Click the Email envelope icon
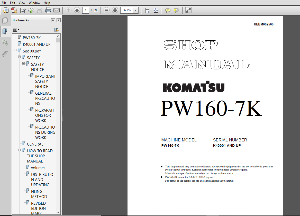Image resolution: width=300 pixels, height=216 pixels. pyautogui.click(x=57, y=10)
